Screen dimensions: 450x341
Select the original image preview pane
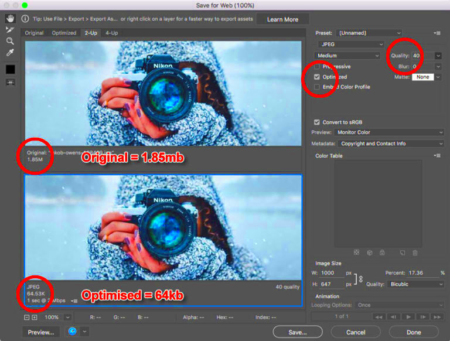pos(163,94)
